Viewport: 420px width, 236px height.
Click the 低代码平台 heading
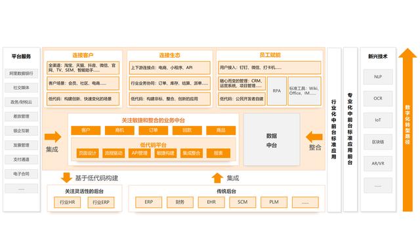[153, 145]
